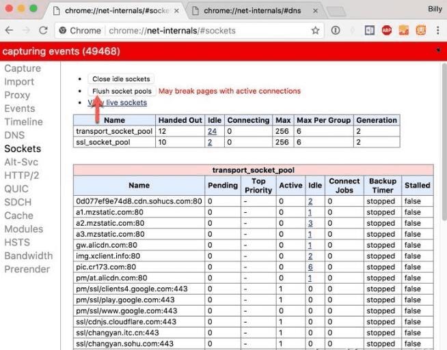This screenshot has width=447, height=350.
Task: Click the Max Per Group column header
Action: pos(323,120)
